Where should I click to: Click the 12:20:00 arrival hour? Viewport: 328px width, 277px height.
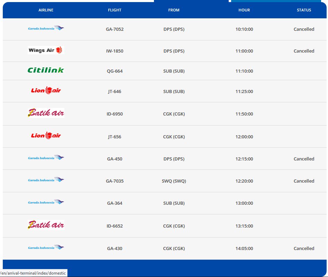[244, 181]
